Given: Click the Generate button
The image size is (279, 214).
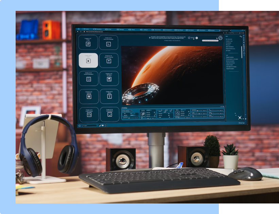Looking at the screenshot, I should coord(193,38).
